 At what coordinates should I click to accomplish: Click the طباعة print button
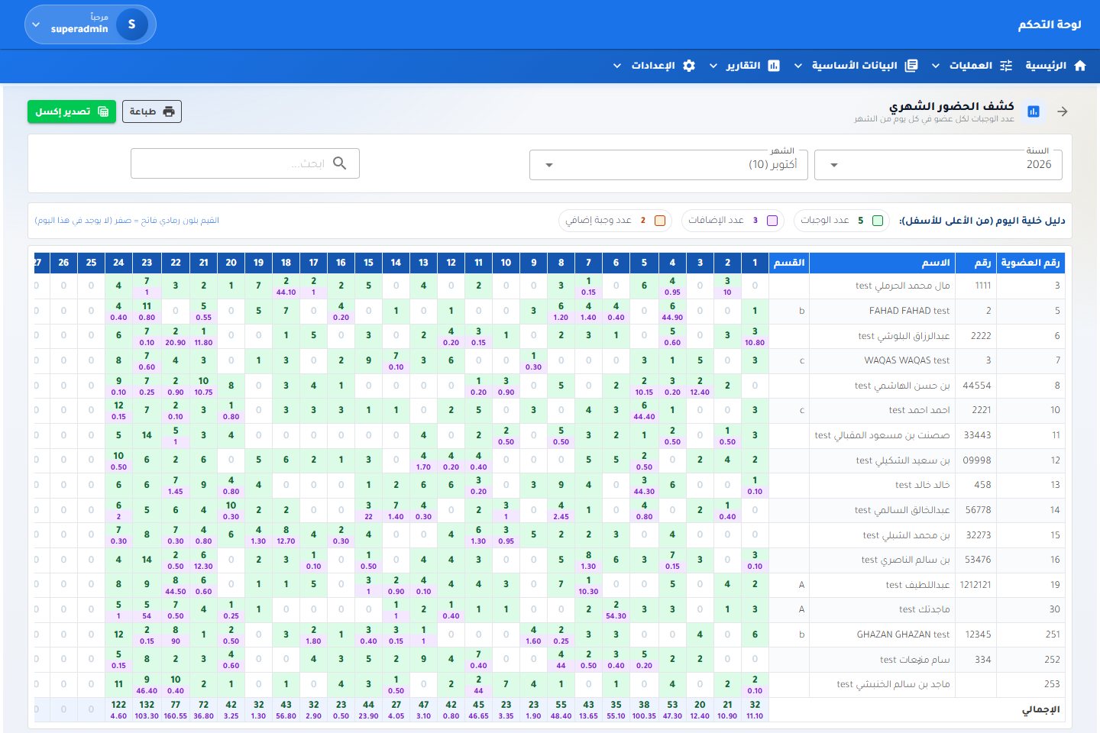[152, 111]
